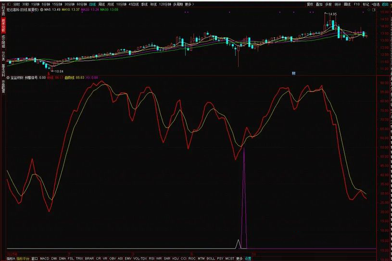Image resolution: width=392 pixels, height=261 pixels.
Task: Select the DMA indicator
Action: pos(63,259)
